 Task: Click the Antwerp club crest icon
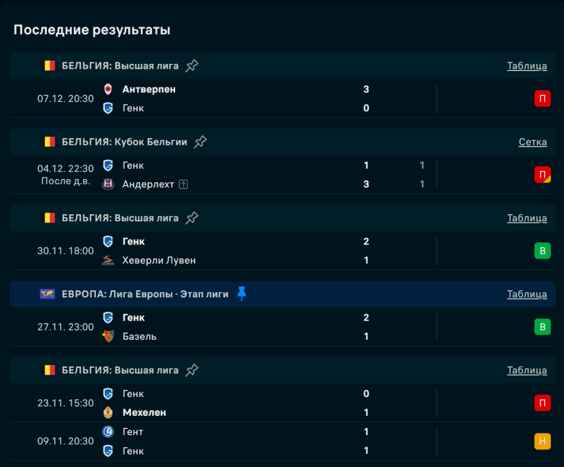click(108, 89)
